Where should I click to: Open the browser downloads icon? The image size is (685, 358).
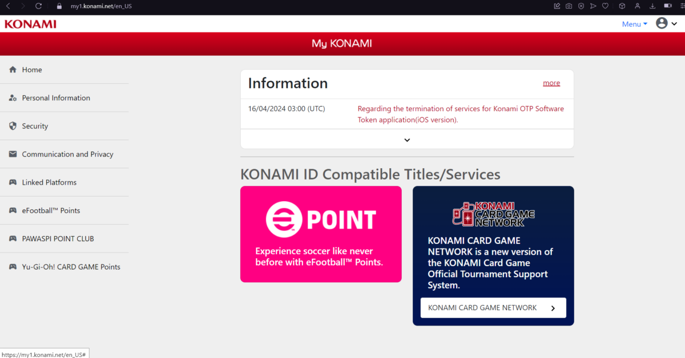pyautogui.click(x=652, y=6)
